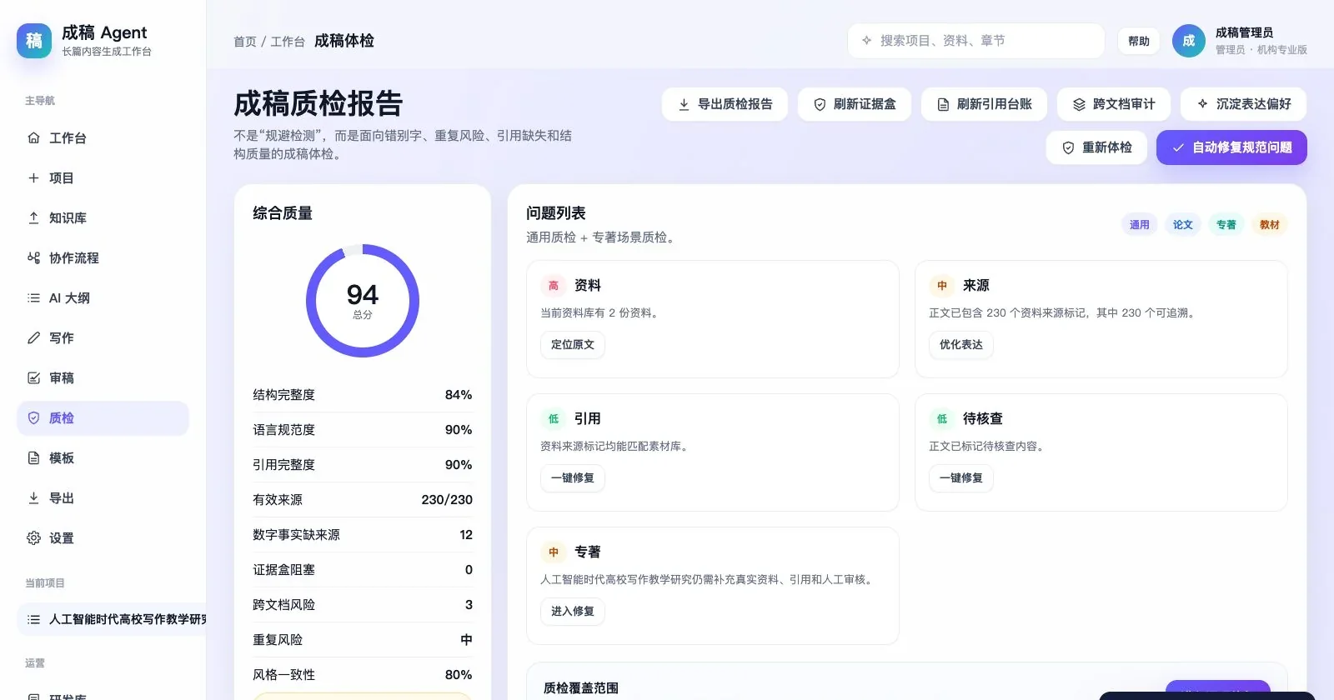Filter issues by the 论文 tag

[1182, 224]
